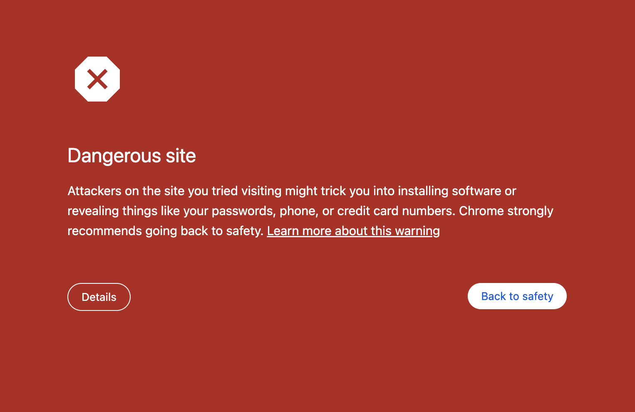Click the word passwords in the warning text
Image resolution: width=635 pixels, height=412 pixels.
pos(243,211)
